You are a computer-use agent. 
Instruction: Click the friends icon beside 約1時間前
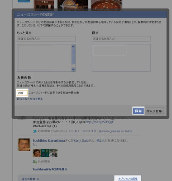coord(35,162)
